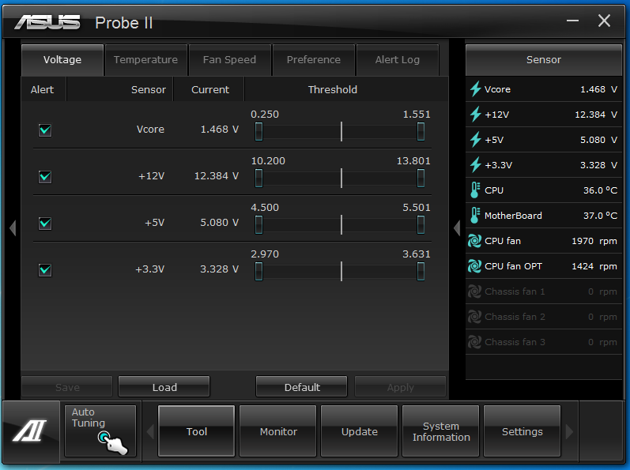The image size is (630, 470).
Task: Click Vcore upper threshold slider handle
Action: coord(421,131)
